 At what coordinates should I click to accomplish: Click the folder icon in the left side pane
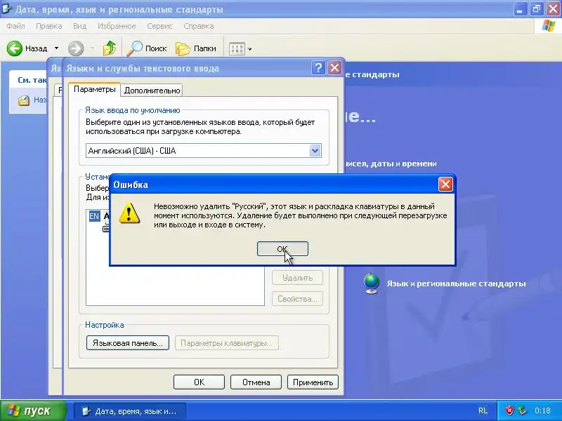pos(24,100)
